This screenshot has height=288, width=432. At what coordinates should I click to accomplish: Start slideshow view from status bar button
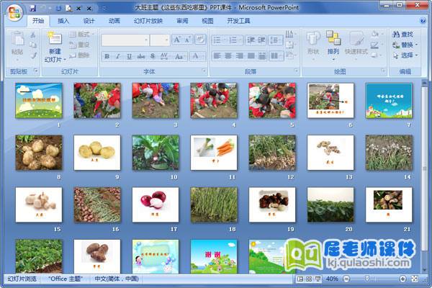click(x=317, y=279)
